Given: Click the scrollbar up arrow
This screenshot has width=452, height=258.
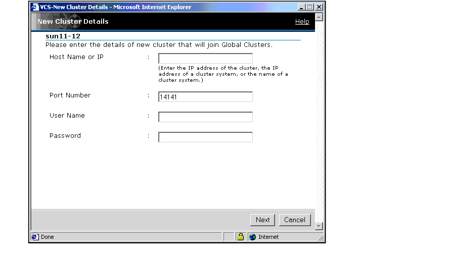Looking at the screenshot, I should pyautogui.click(x=319, y=17).
